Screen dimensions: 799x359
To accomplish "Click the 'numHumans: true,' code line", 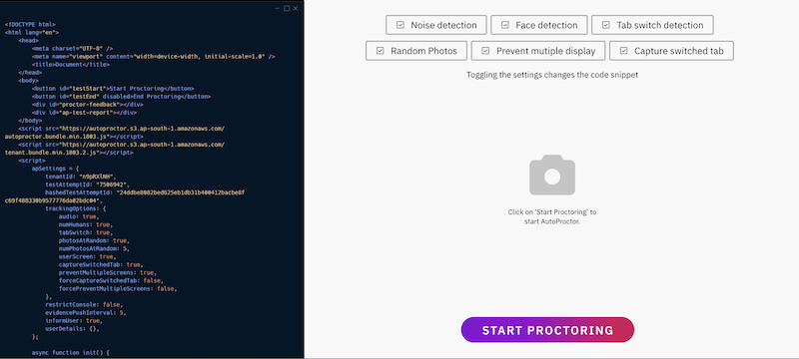I will (x=86, y=224).
